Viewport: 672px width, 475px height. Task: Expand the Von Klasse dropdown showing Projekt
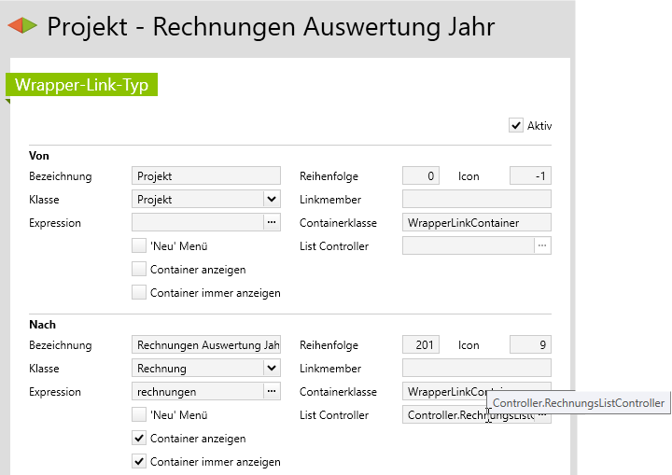click(271, 199)
